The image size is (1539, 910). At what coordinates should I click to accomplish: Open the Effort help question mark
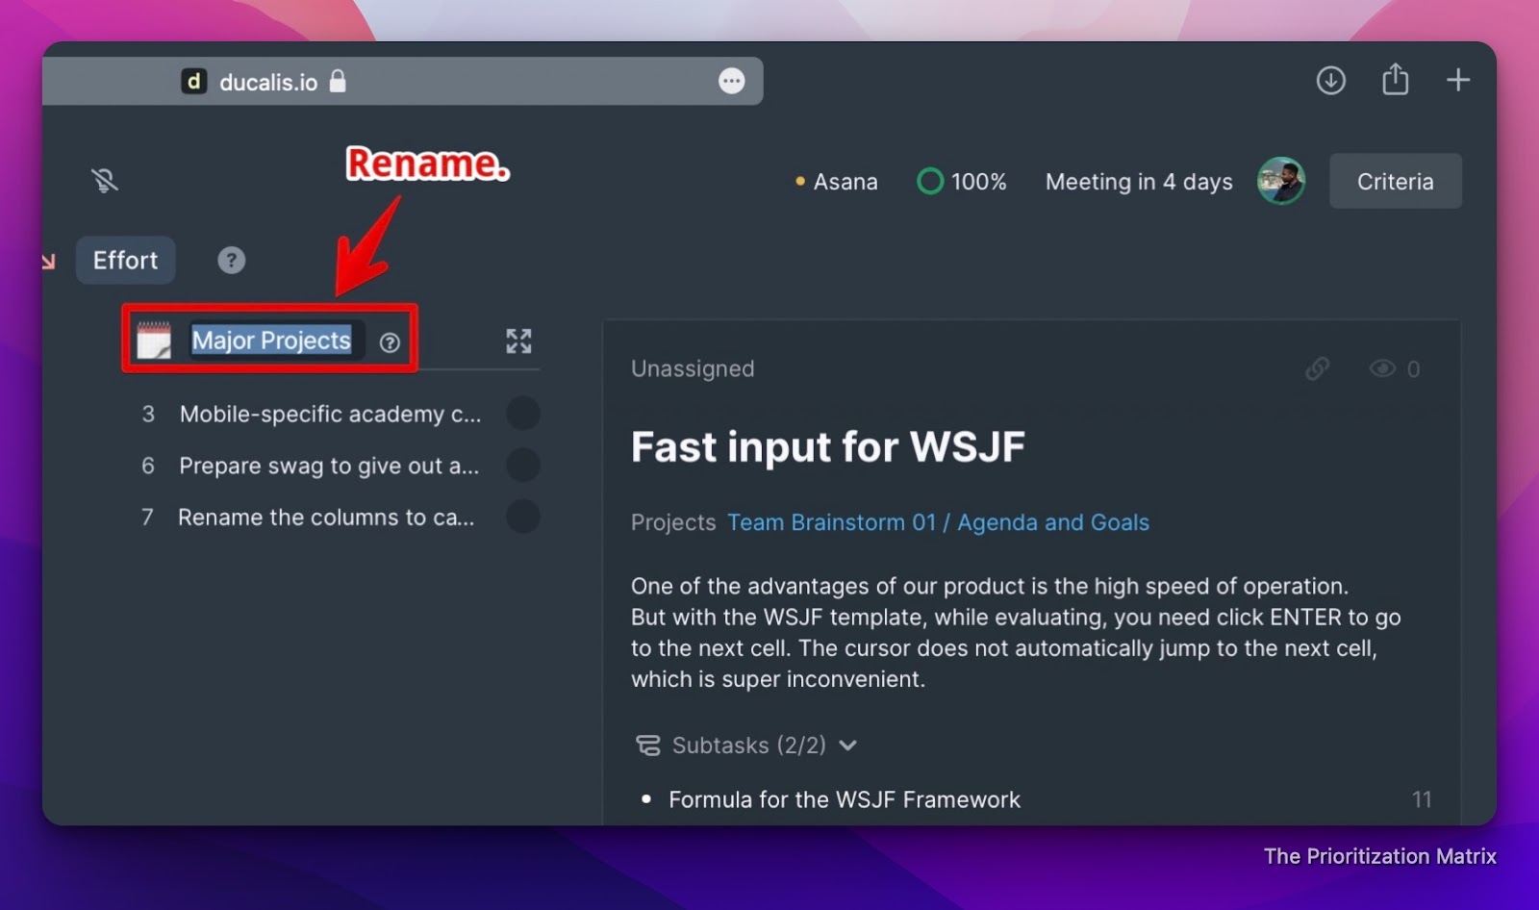pyautogui.click(x=231, y=260)
